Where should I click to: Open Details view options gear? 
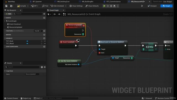(45, 67)
